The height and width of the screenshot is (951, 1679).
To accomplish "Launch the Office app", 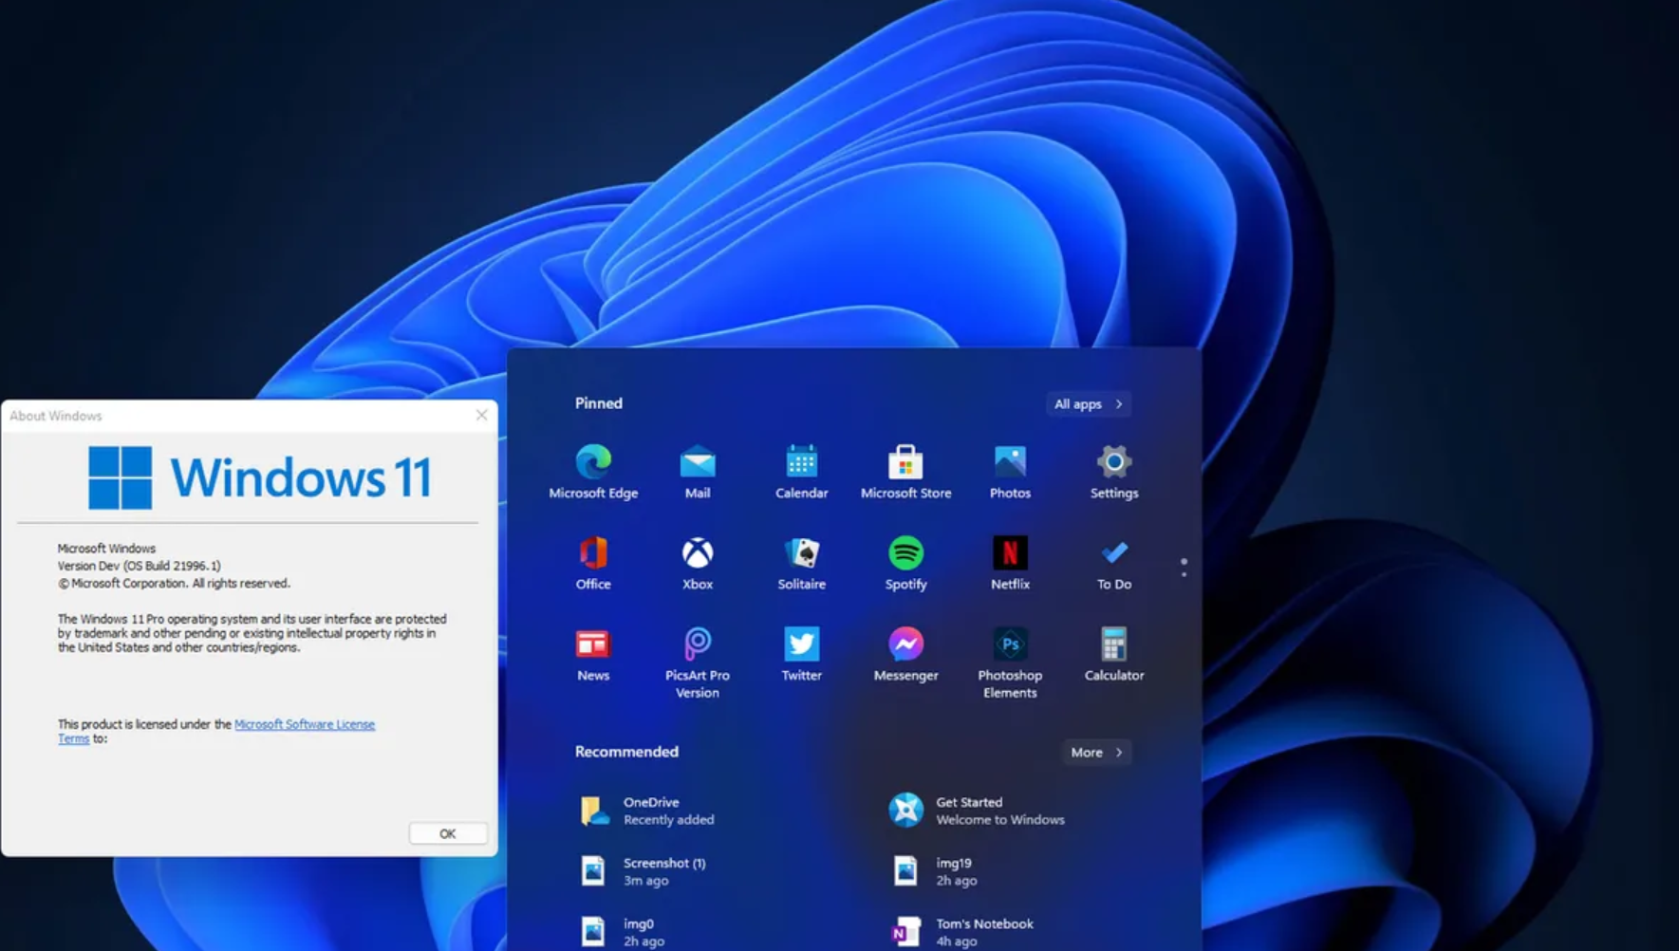I will coord(593,563).
